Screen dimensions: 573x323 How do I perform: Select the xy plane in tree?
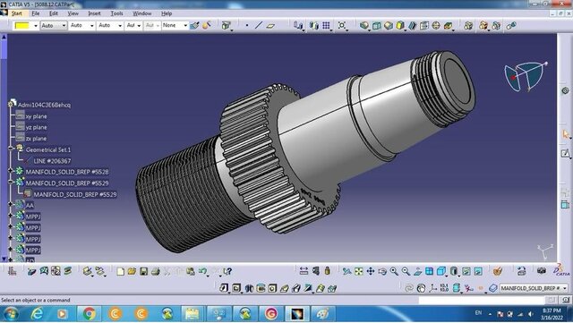pos(36,116)
